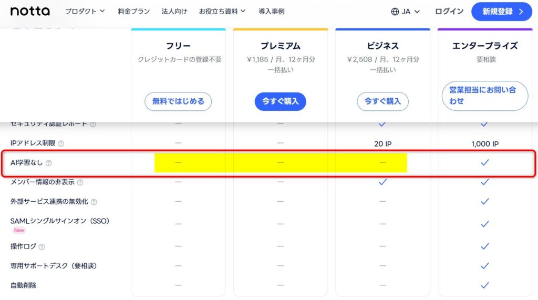Click the New badge under SAML SSO
The height and width of the screenshot is (300, 538).
19,230
